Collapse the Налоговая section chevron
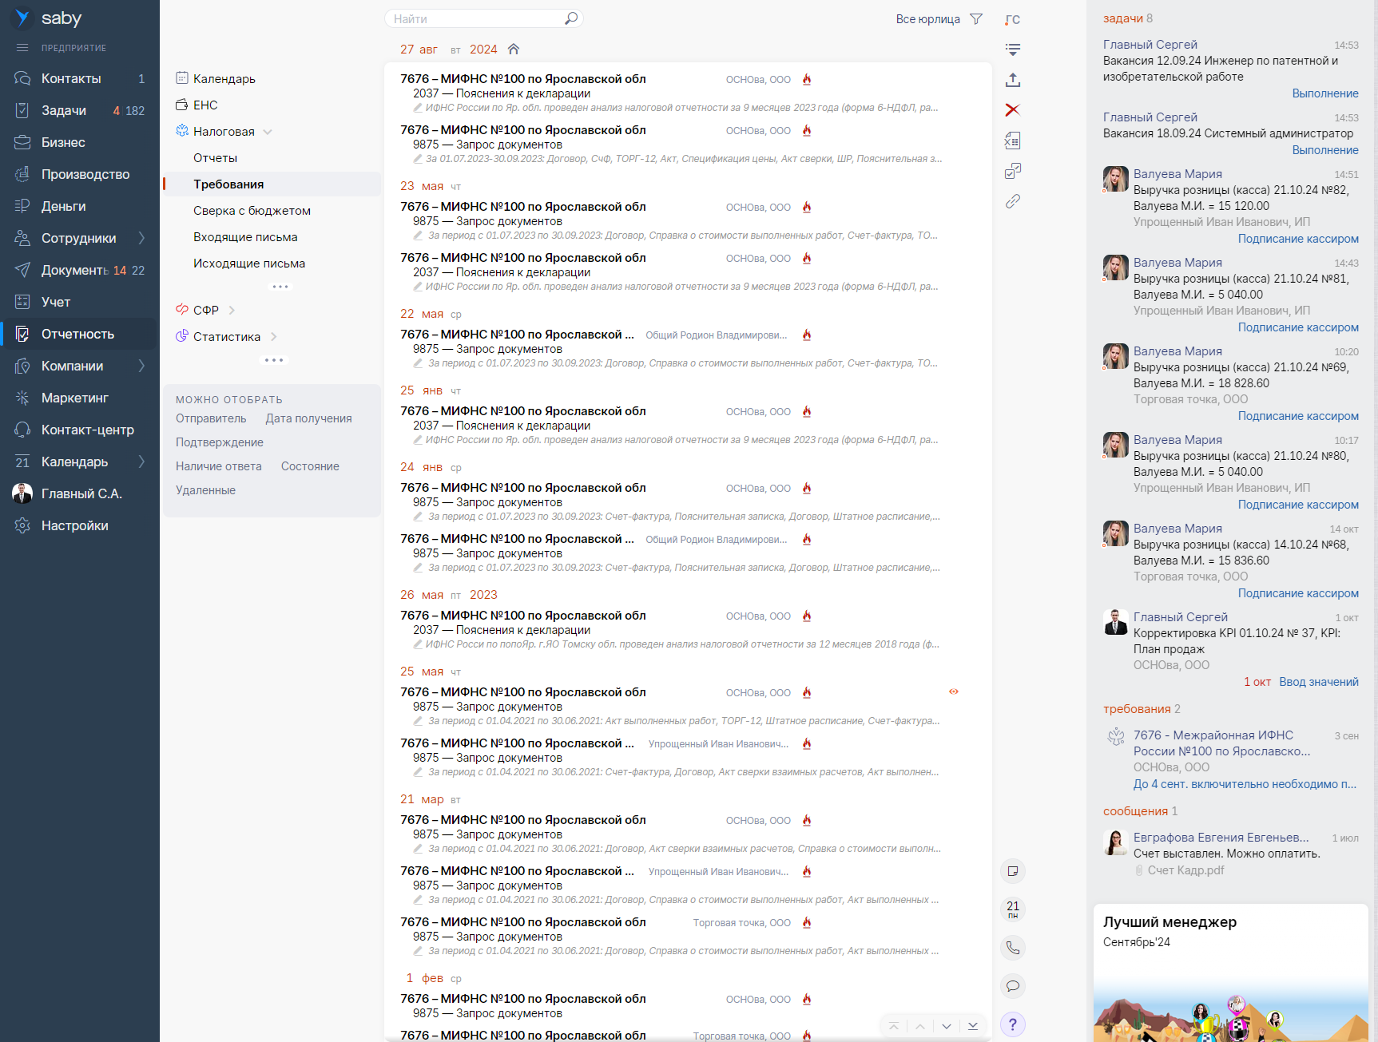The width and height of the screenshot is (1378, 1042). pyautogui.click(x=268, y=132)
